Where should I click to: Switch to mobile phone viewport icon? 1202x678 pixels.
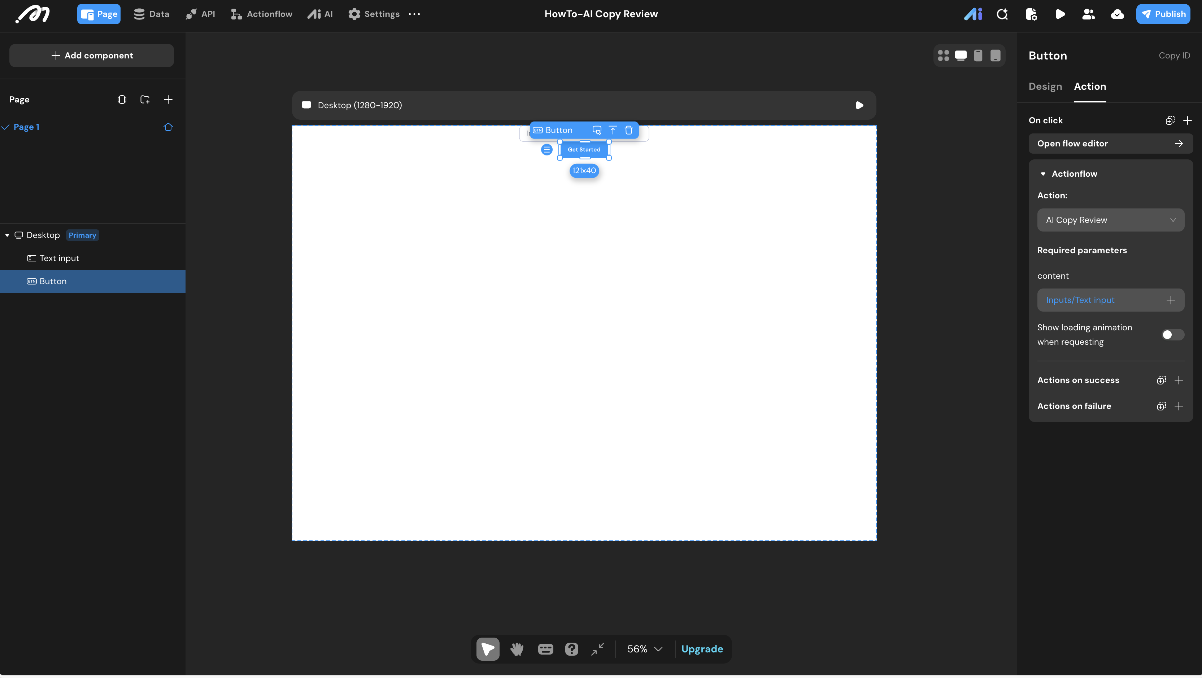click(978, 56)
